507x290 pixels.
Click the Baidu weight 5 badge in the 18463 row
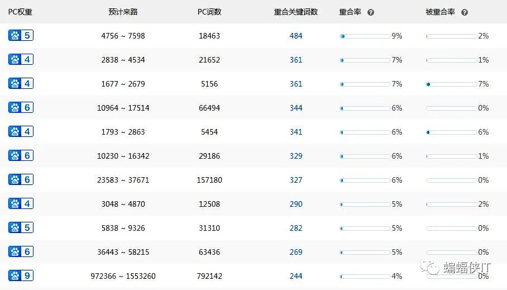21,35
